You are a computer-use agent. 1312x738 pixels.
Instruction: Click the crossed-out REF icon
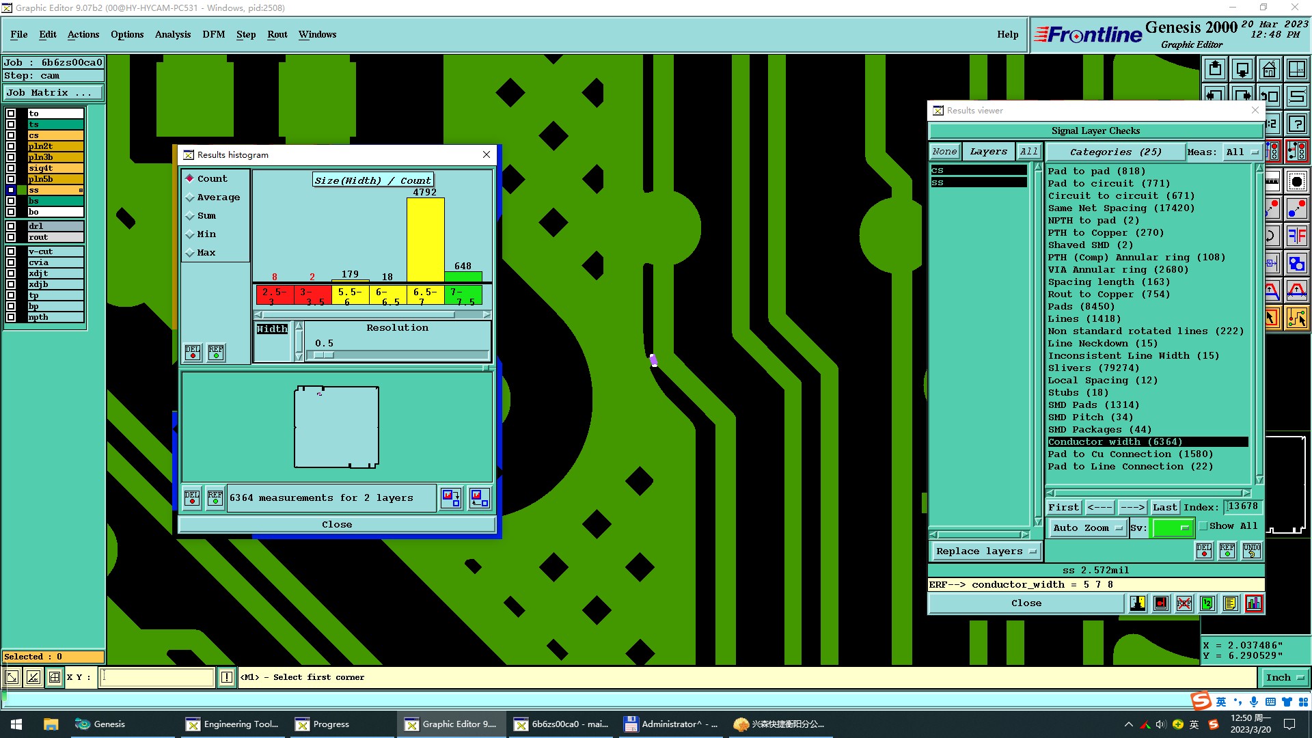pos(1184,603)
